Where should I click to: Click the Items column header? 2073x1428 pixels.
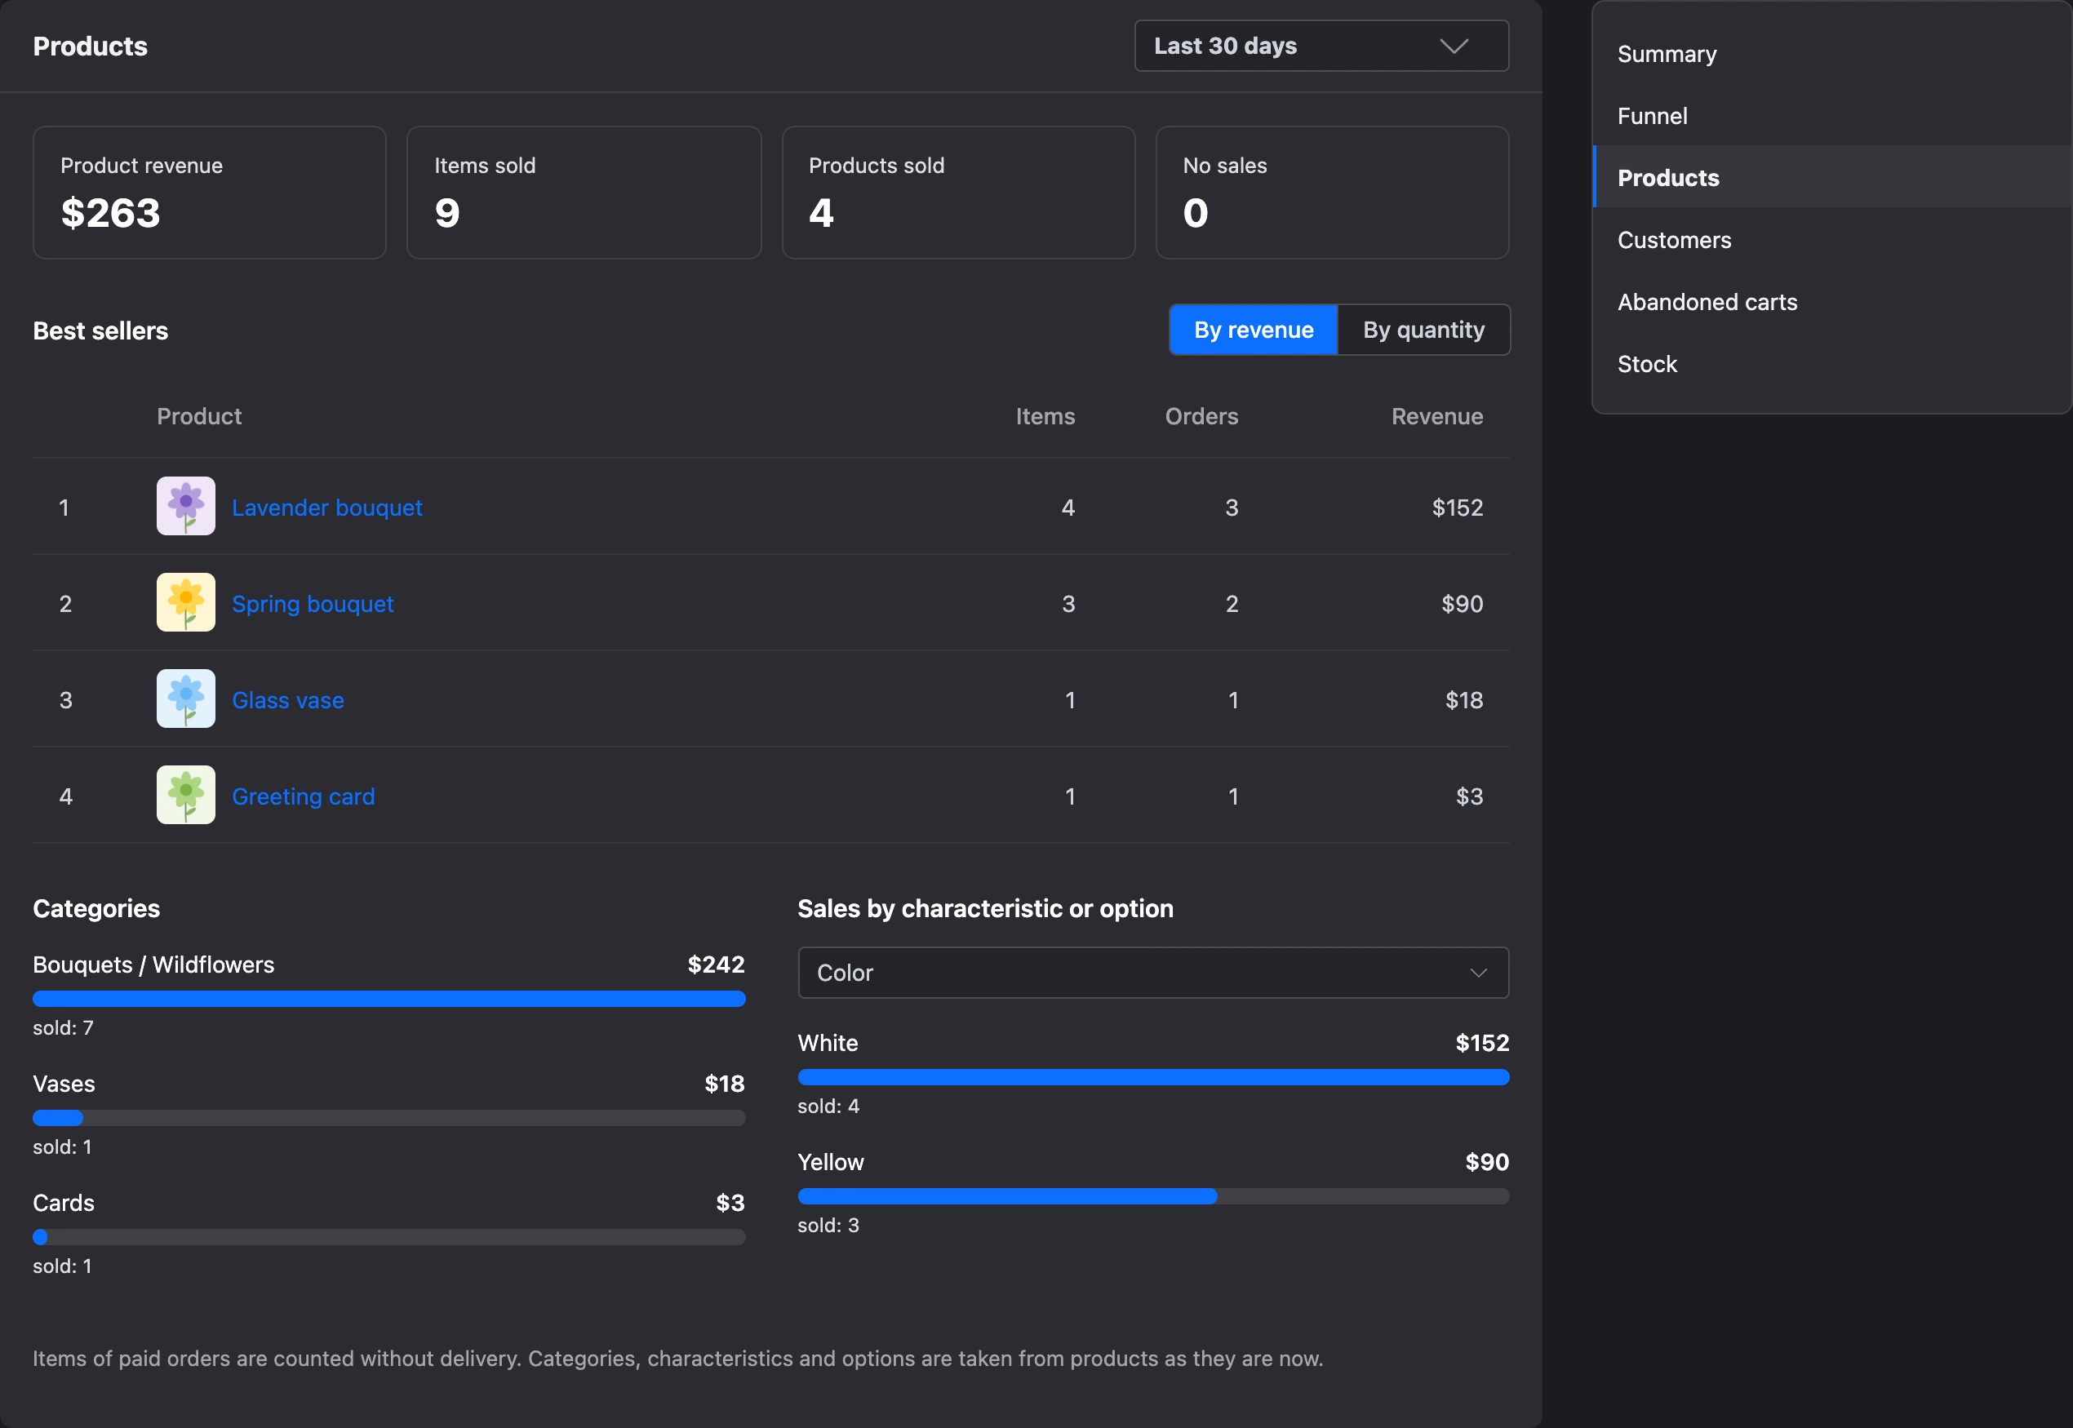(1045, 416)
